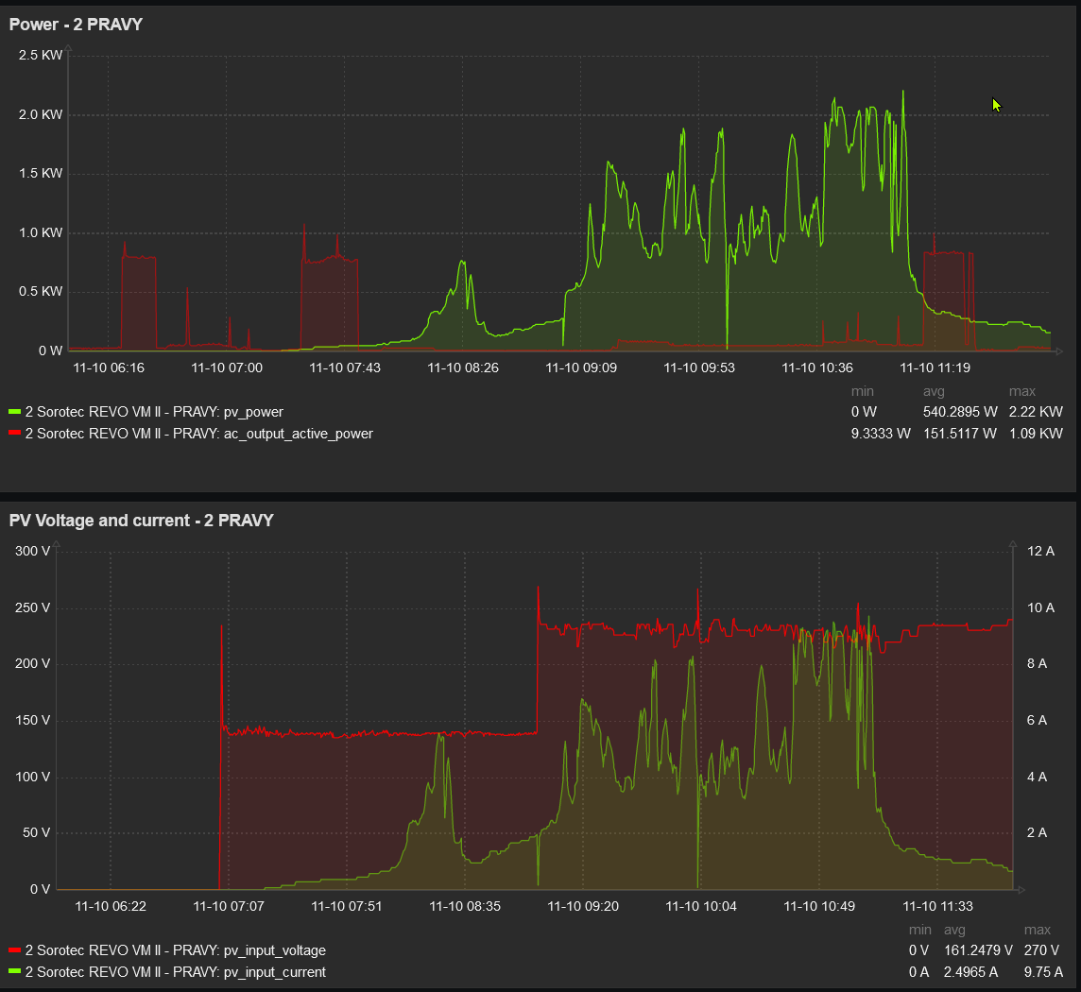Toggle the pv_input_current legend series

pyautogui.click(x=175, y=972)
